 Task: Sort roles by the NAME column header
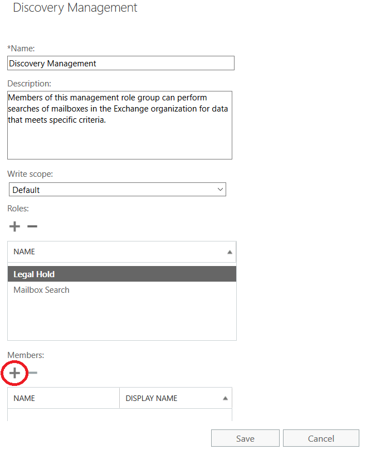pos(25,252)
